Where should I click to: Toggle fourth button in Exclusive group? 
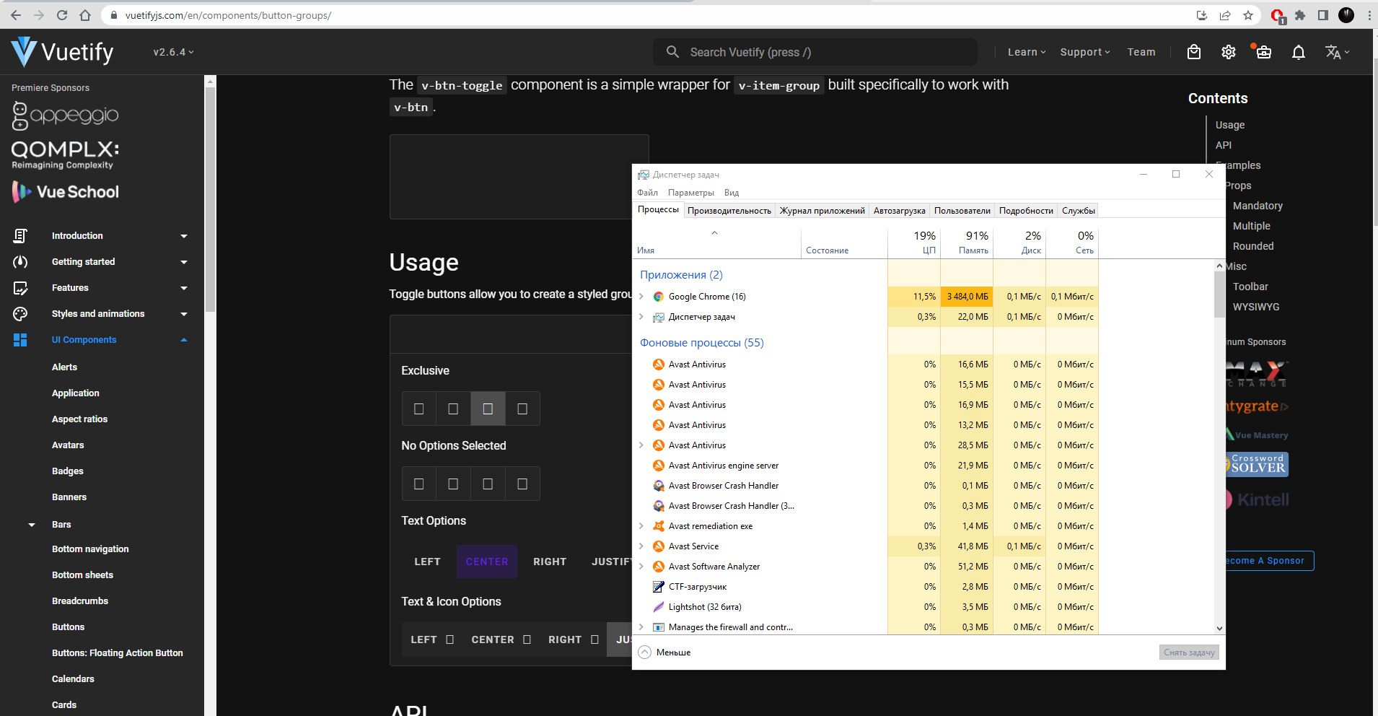coord(523,409)
